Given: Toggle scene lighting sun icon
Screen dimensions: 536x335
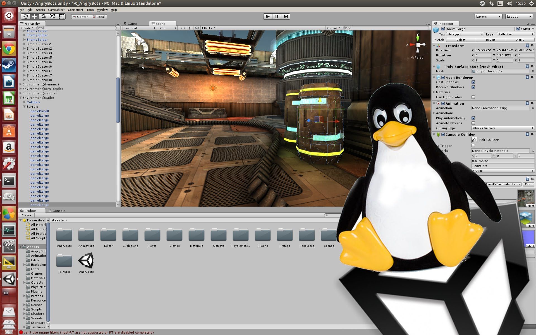Looking at the screenshot, I should pos(190,28).
